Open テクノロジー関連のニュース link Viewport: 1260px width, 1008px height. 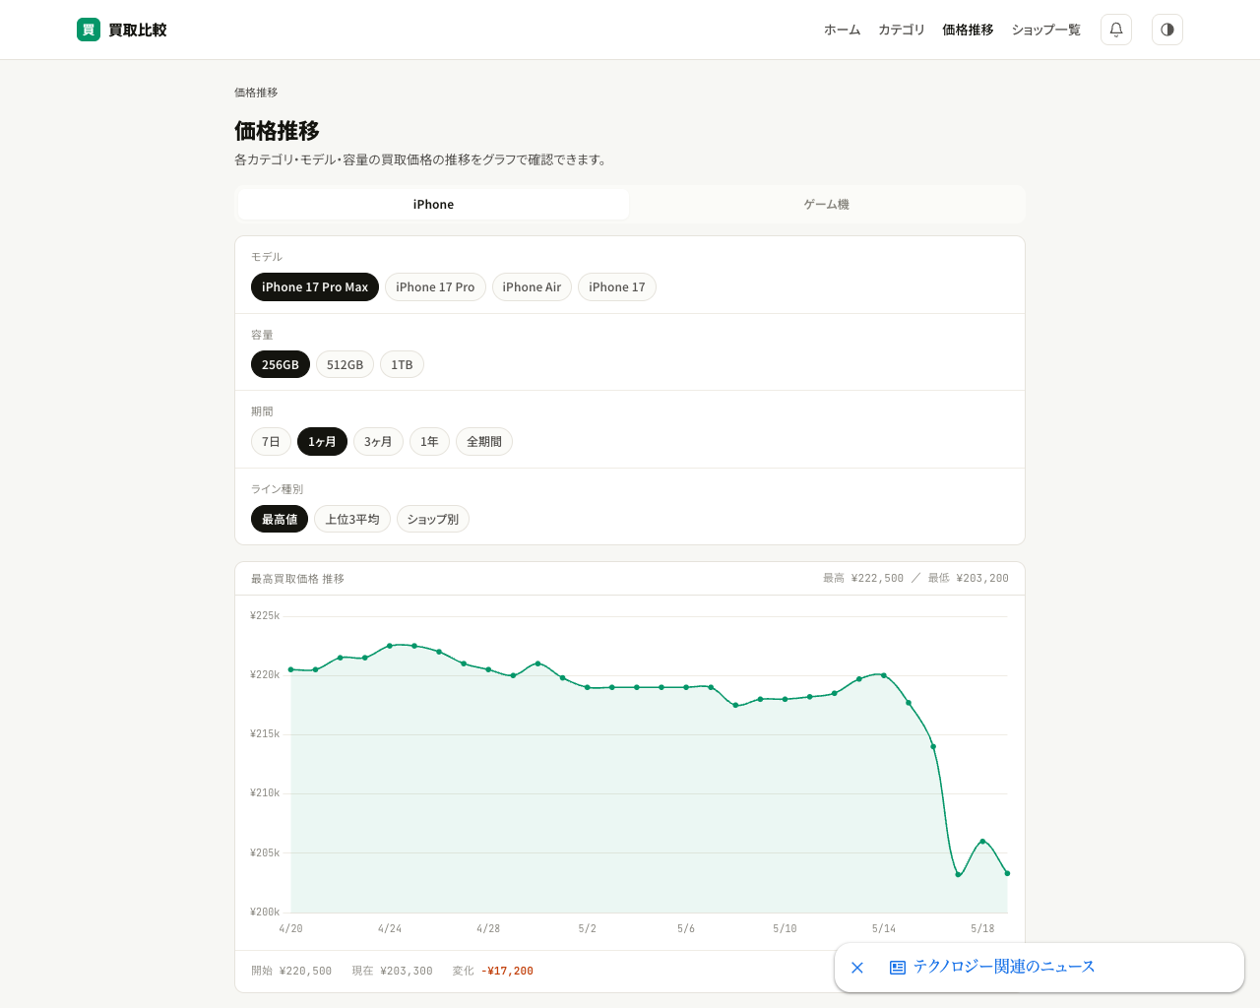1004,967
